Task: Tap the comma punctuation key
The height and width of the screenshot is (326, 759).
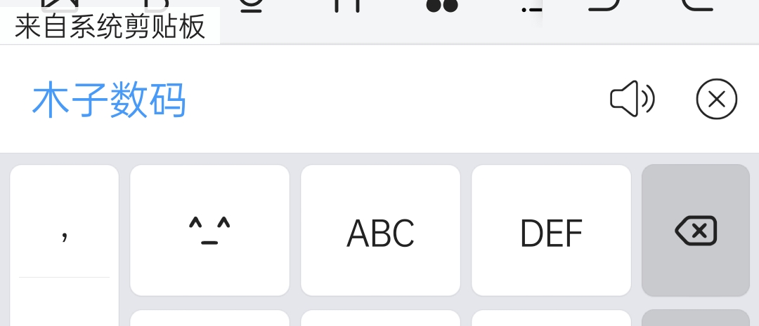Action: (x=65, y=222)
